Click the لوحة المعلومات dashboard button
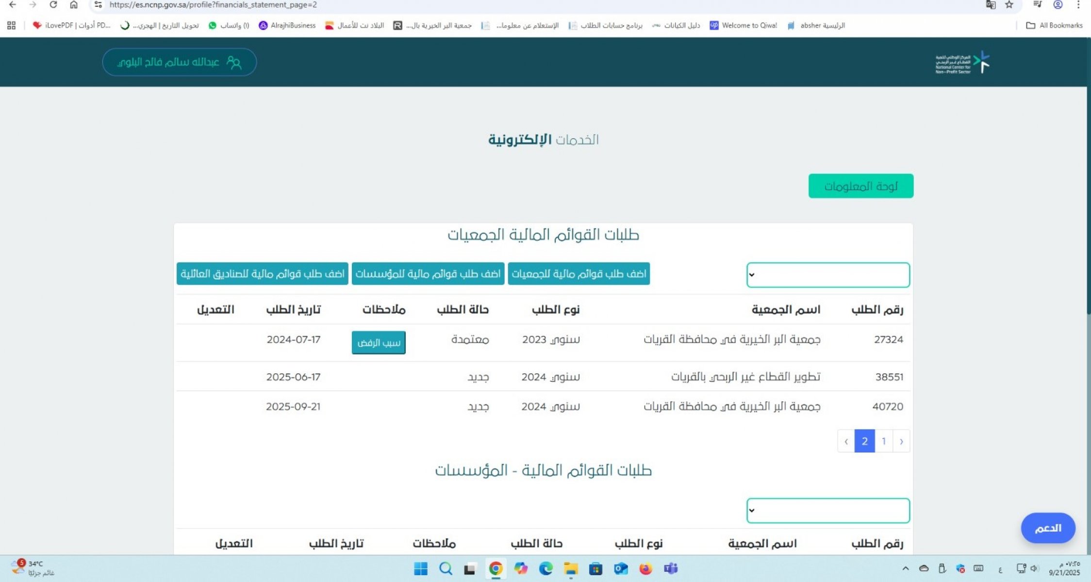 (860, 186)
